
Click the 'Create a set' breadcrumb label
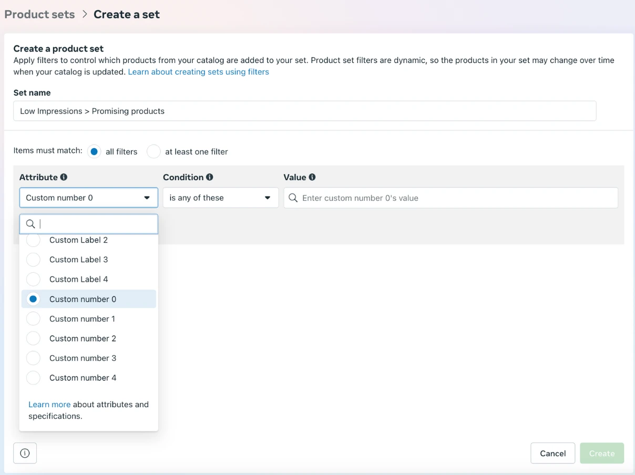(126, 14)
